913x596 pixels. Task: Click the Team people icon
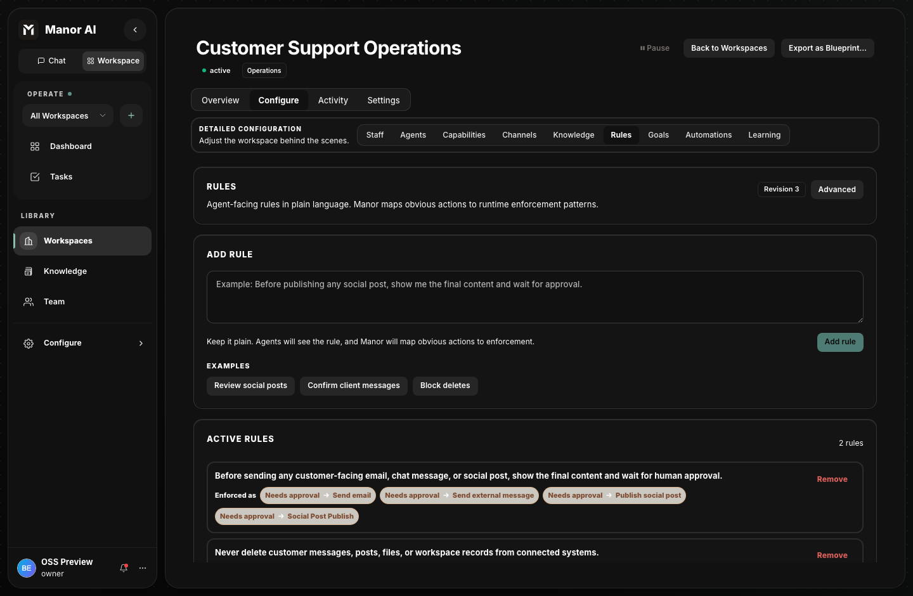click(29, 302)
